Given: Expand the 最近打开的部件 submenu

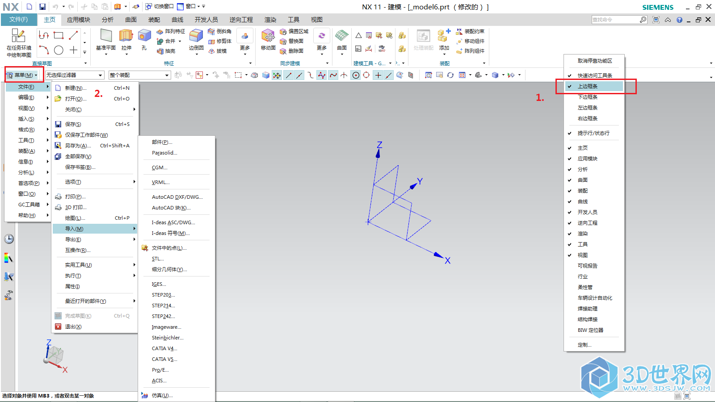Looking at the screenshot, I should tap(95, 301).
